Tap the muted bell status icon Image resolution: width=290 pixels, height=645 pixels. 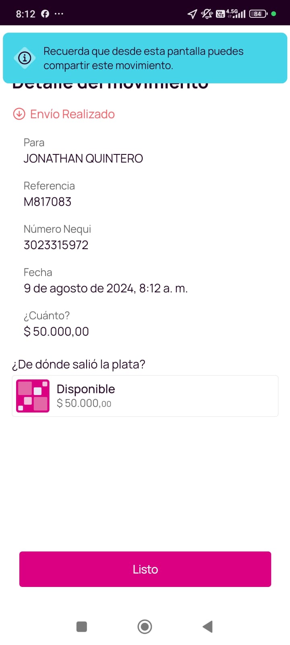(x=207, y=14)
